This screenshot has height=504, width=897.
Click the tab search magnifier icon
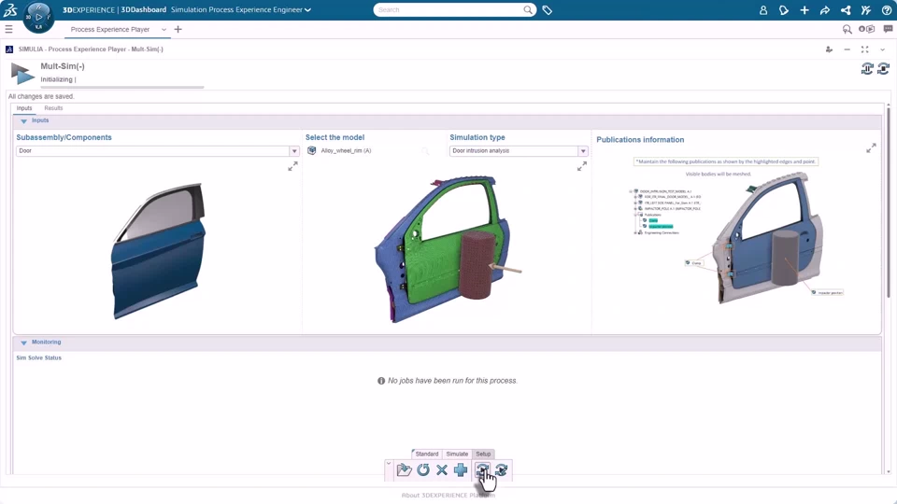(x=847, y=29)
